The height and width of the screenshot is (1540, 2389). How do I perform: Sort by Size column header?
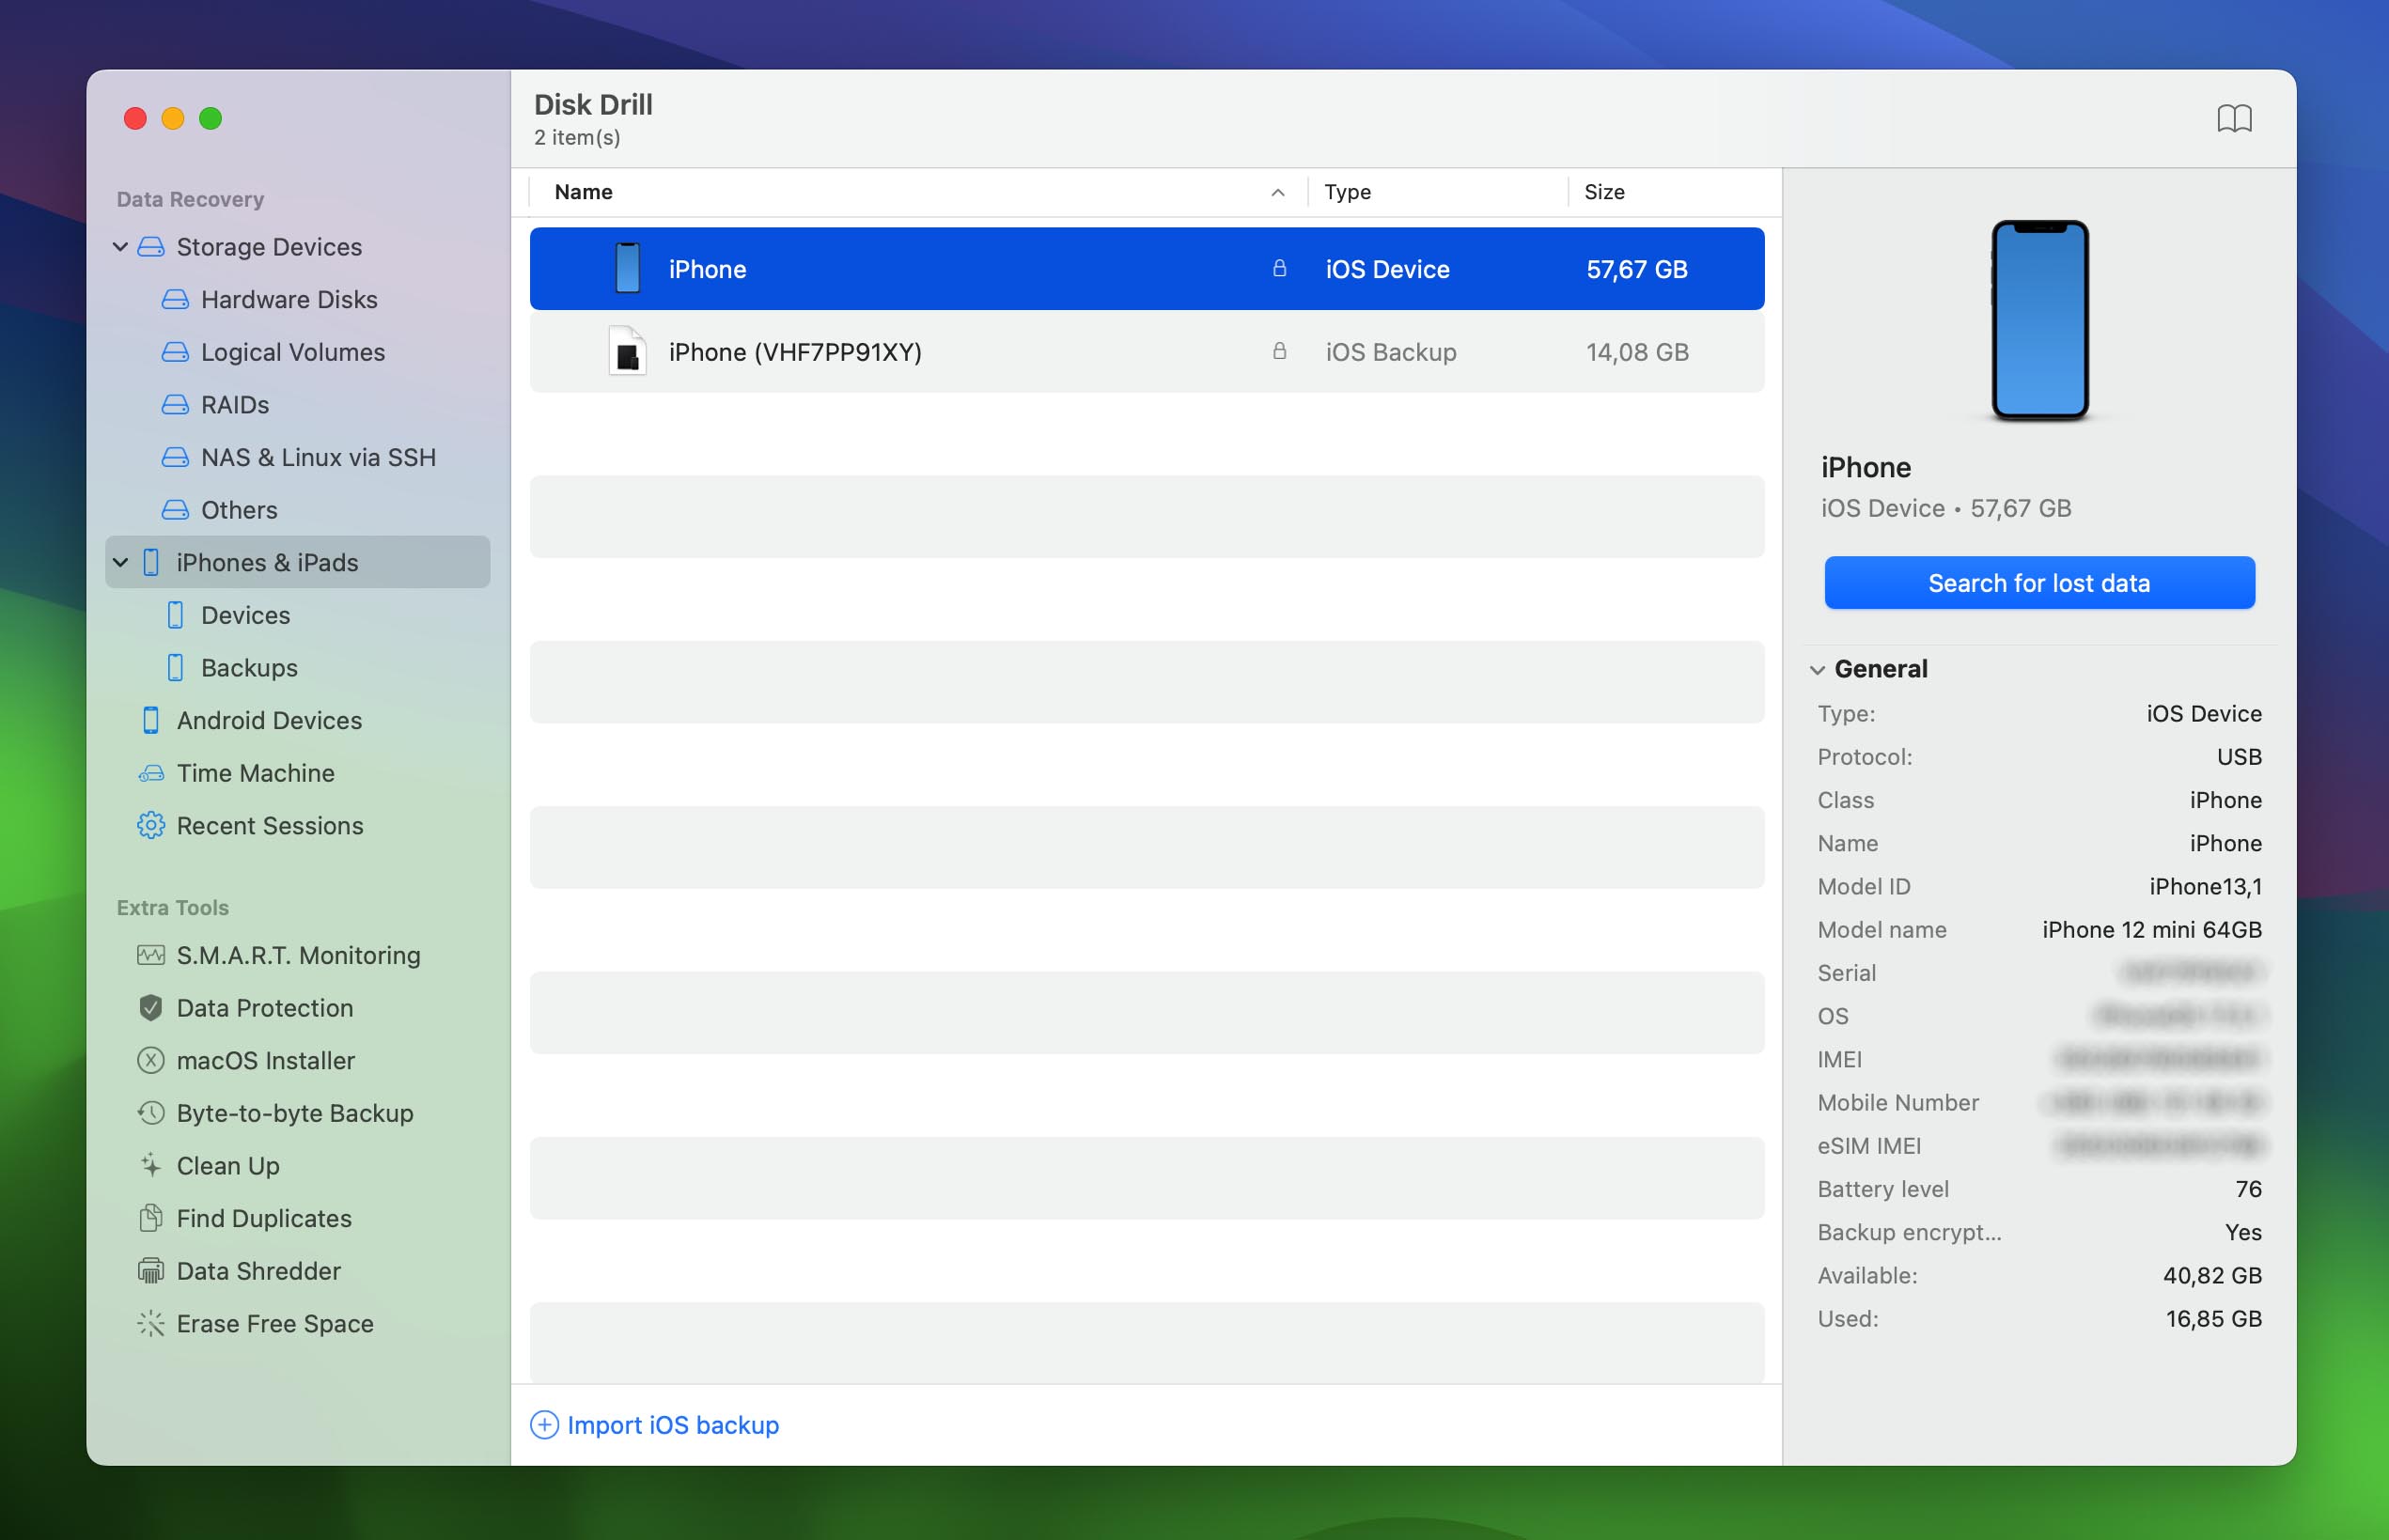[x=1604, y=192]
